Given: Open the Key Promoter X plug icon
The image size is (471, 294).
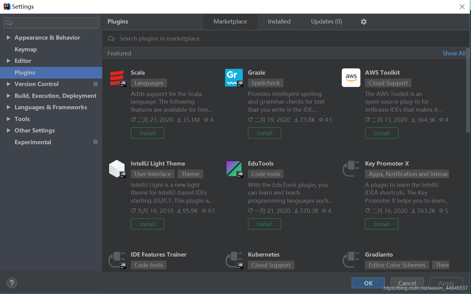Looking at the screenshot, I should pyautogui.click(x=351, y=169).
